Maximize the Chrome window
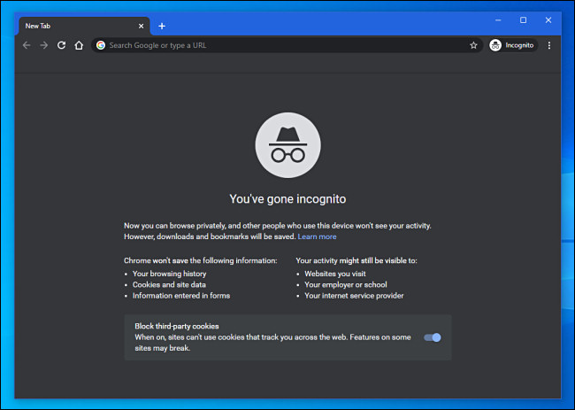 point(523,19)
